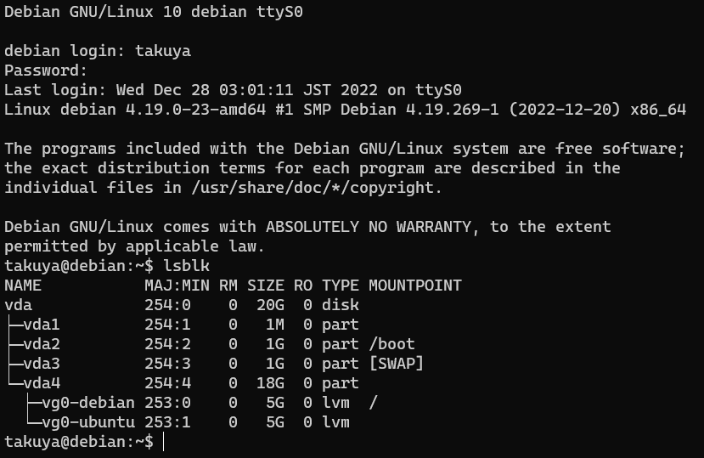Click the 'Password:' prompt line

click(x=46, y=71)
